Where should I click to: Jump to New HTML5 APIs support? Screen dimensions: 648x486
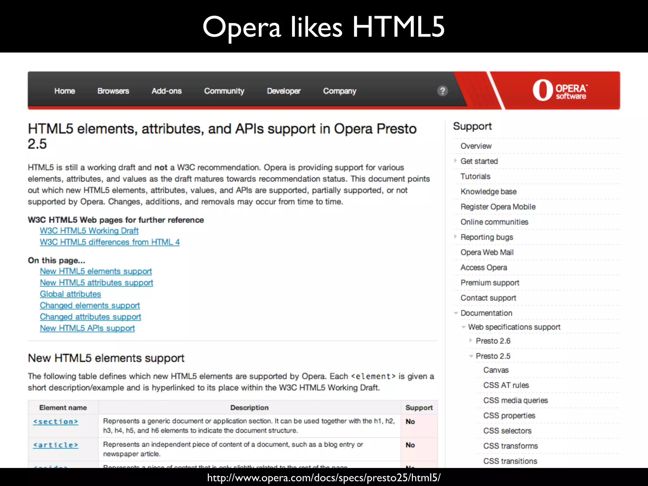[87, 328]
